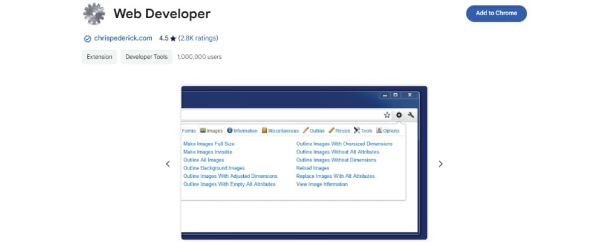Image resolution: width=605 pixels, height=242 pixels.
Task: Choose Make Images Full Size in preview
Action: pos(208,144)
